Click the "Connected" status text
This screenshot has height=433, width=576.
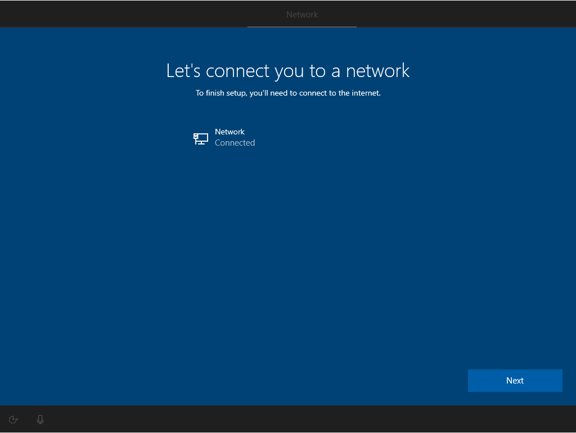click(235, 143)
